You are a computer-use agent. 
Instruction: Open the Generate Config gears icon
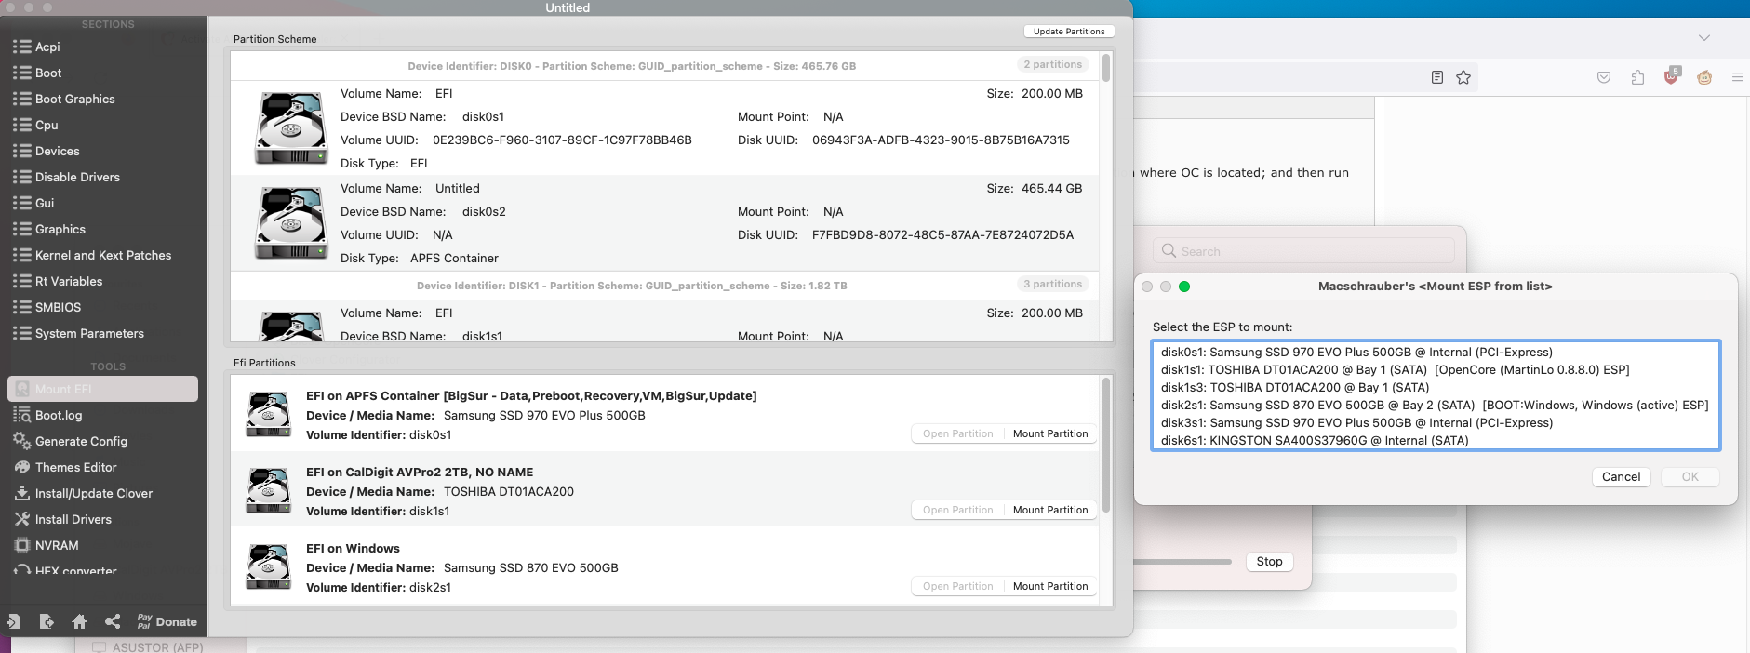(x=22, y=441)
